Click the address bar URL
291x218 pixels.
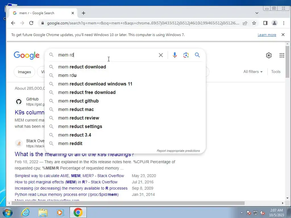(x=143, y=23)
